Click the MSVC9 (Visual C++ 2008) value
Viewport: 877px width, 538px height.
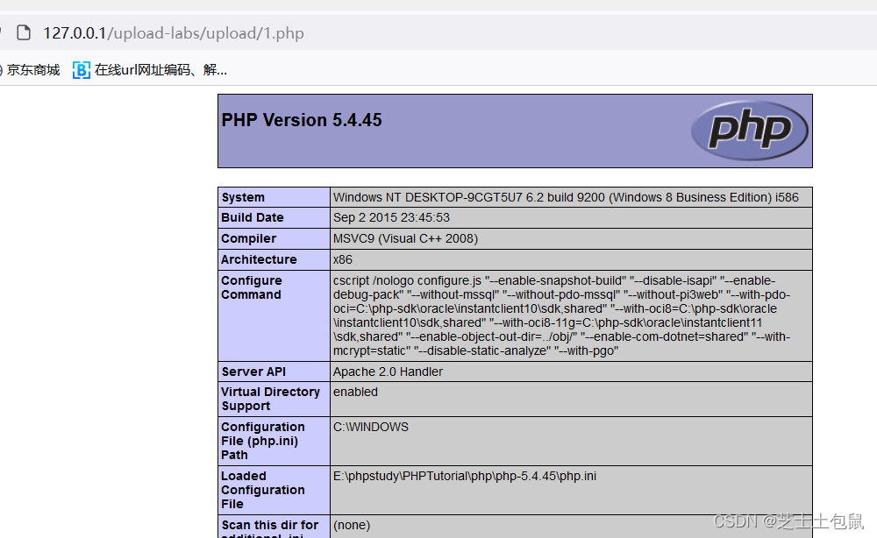point(405,238)
